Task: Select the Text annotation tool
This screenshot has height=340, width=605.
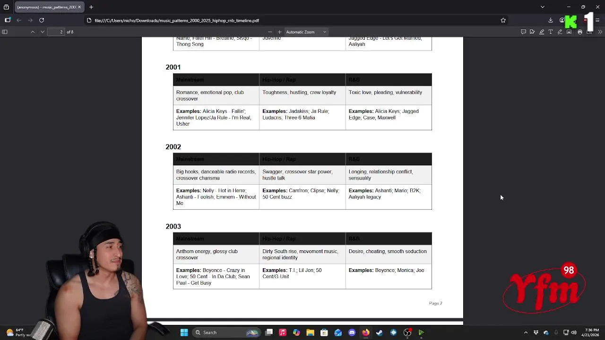Action: click(551, 32)
